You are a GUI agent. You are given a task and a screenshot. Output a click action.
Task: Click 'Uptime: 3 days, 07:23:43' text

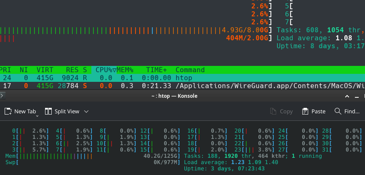click(224, 169)
